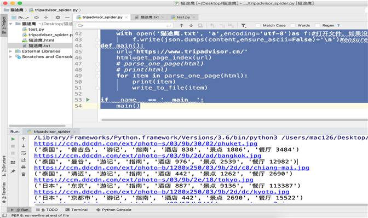This screenshot has height=218, width=368.
Task: Open the Project panel settings gear
Action: [x=58, y=18]
